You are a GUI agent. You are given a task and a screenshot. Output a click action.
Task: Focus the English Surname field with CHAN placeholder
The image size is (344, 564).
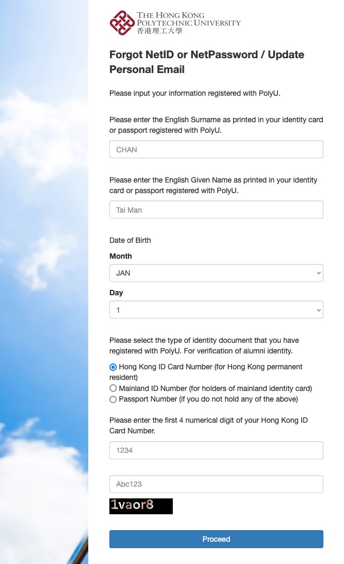tap(216, 149)
